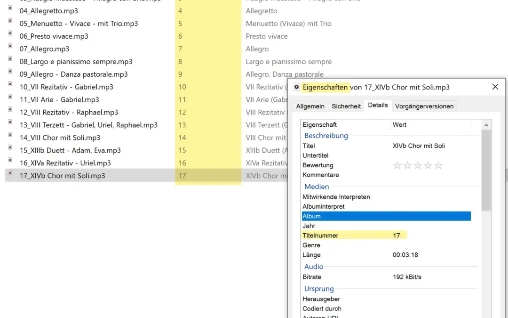The image size is (508, 318).
Task: Open the Vorgängerversionen tab
Action: pyautogui.click(x=424, y=106)
